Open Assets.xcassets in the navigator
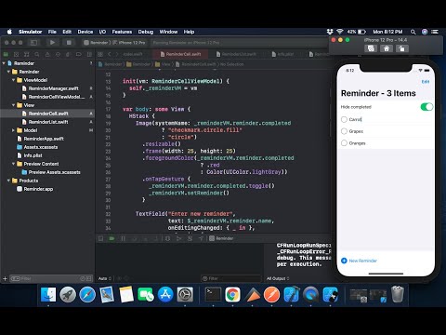The image size is (446, 335). tap(41, 147)
